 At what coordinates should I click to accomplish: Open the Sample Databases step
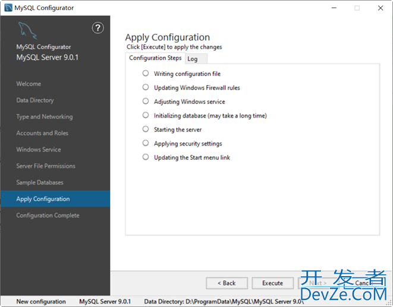(40, 182)
